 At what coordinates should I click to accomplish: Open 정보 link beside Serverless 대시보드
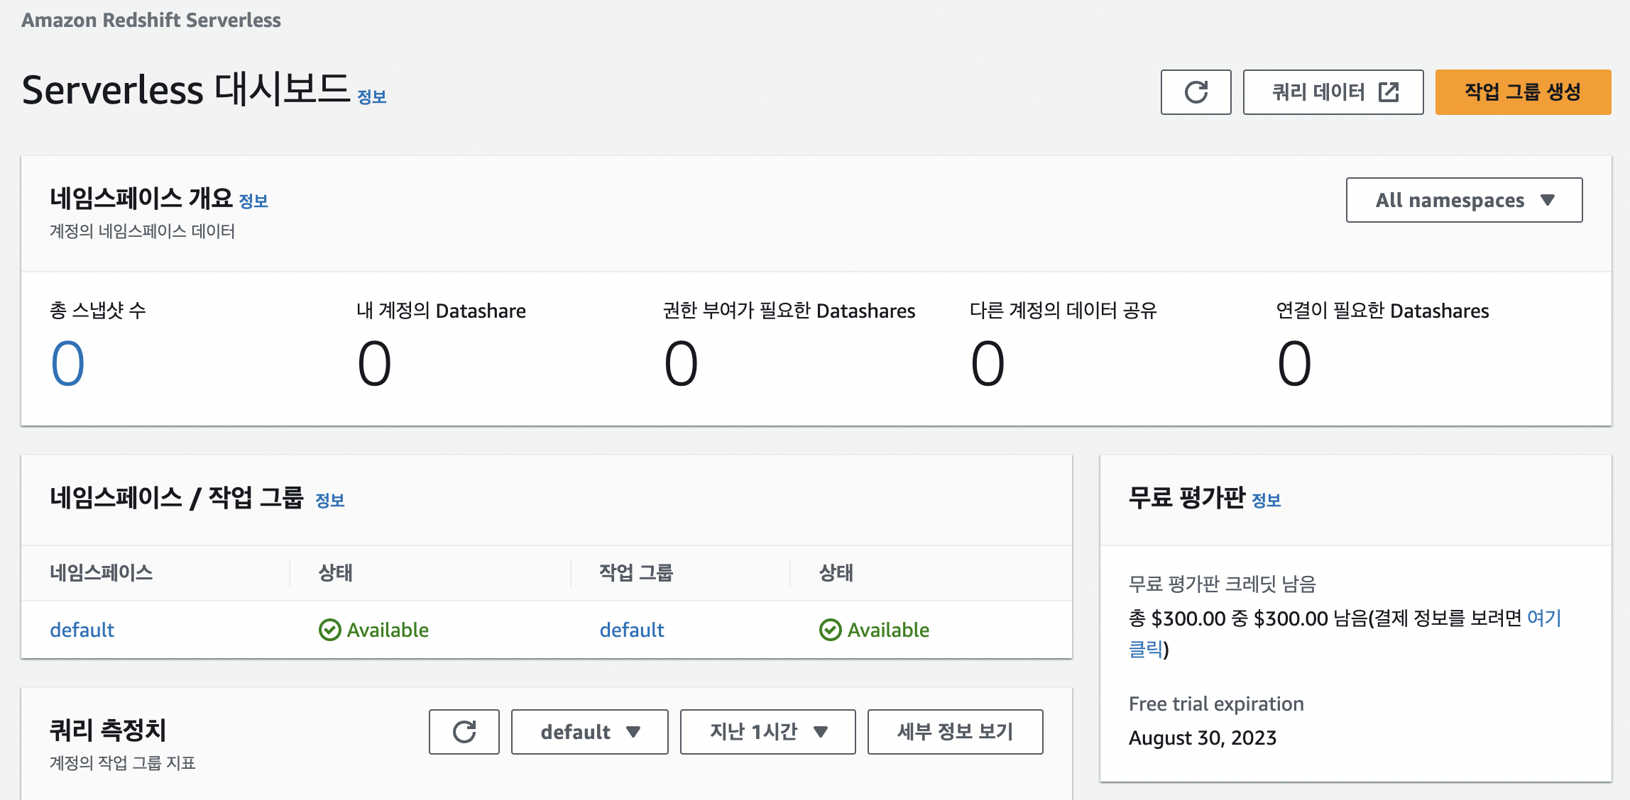click(x=371, y=97)
